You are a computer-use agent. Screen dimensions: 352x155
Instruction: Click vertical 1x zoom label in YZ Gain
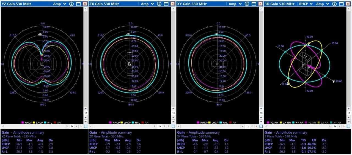(x=86, y=113)
